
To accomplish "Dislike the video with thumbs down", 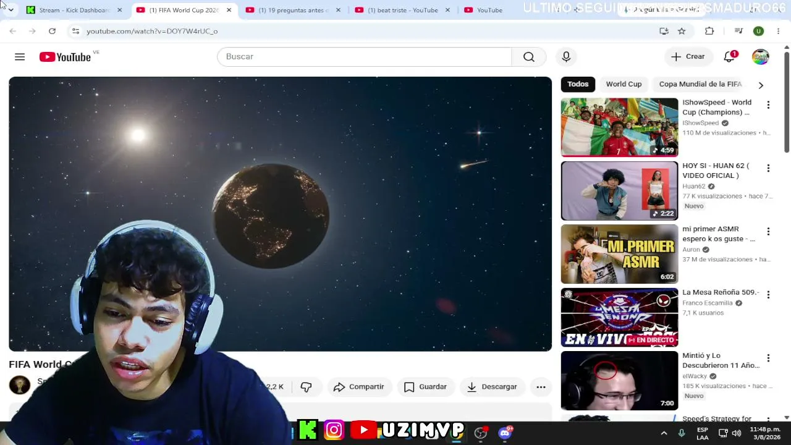I will [306, 387].
